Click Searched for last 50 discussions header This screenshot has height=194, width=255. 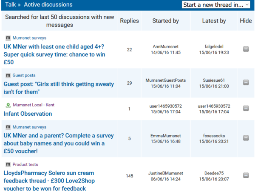pos(59,21)
